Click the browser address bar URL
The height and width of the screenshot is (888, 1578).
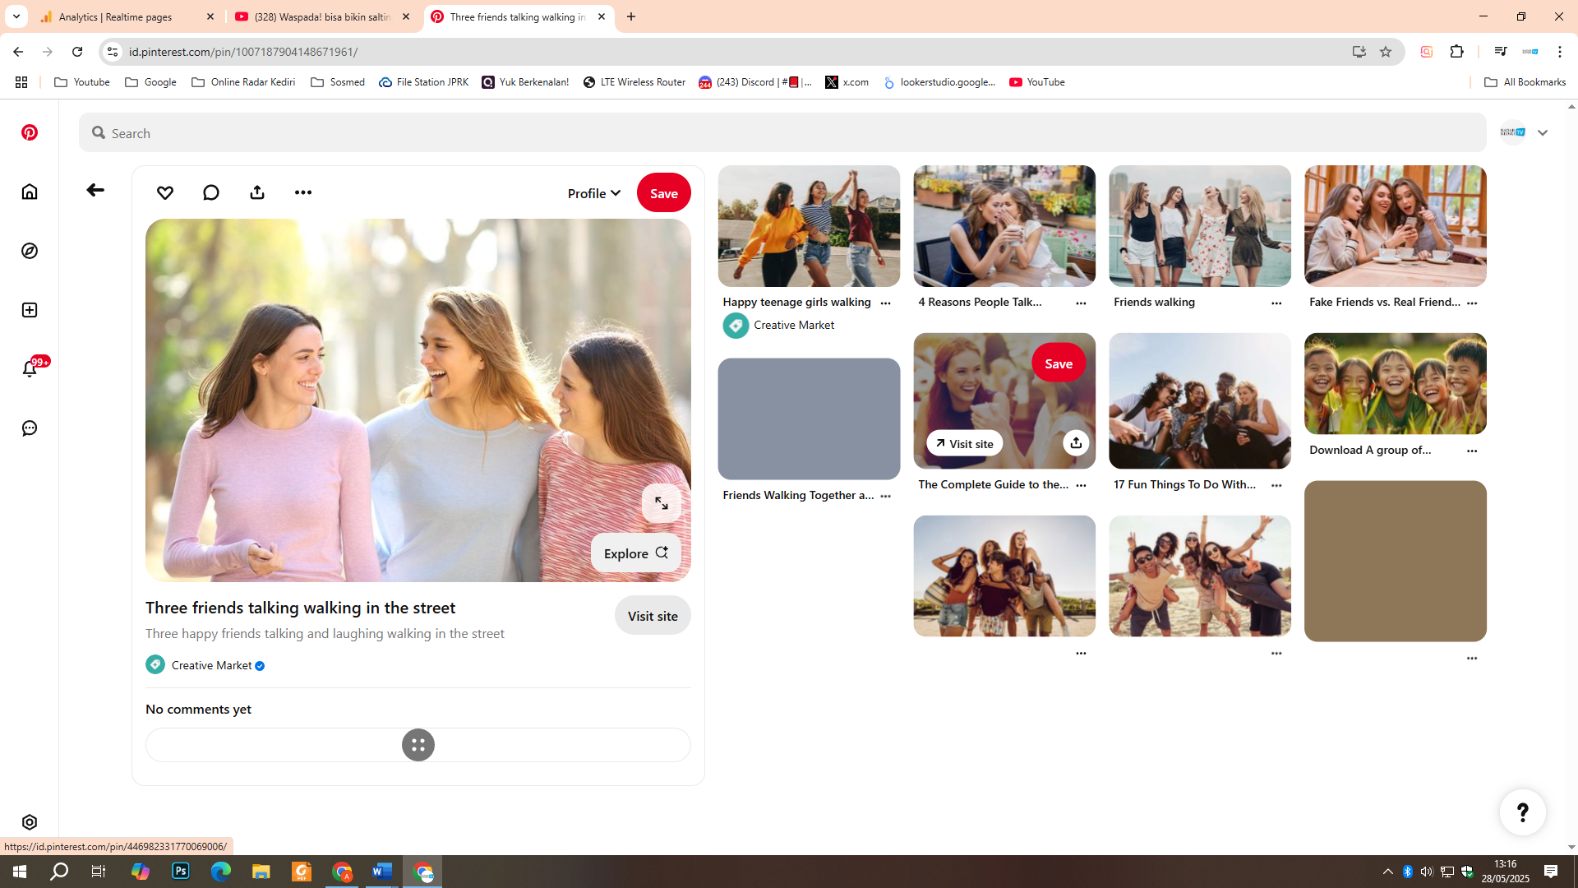(x=243, y=52)
